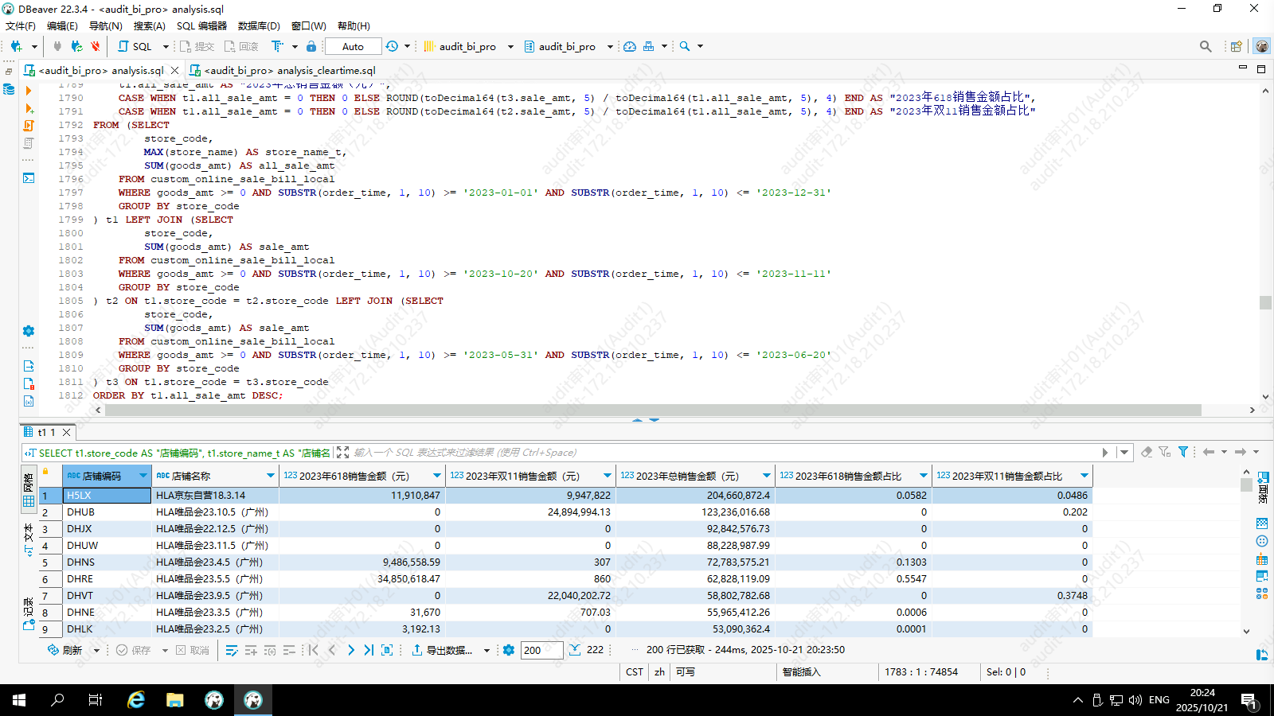Run SQL statement with the orange execute arrow
This screenshot has width=1274, height=716.
pos(29,91)
